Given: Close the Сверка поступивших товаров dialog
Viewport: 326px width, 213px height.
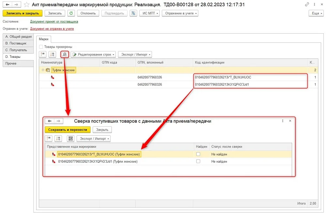Looking at the screenshot, I should (x=290, y=121).
